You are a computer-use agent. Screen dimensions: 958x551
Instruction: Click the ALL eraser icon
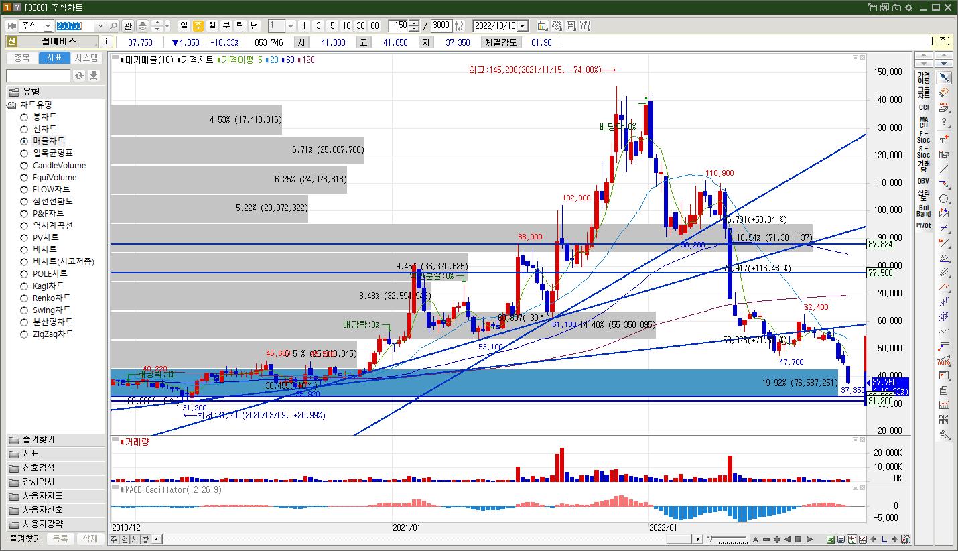[944, 107]
